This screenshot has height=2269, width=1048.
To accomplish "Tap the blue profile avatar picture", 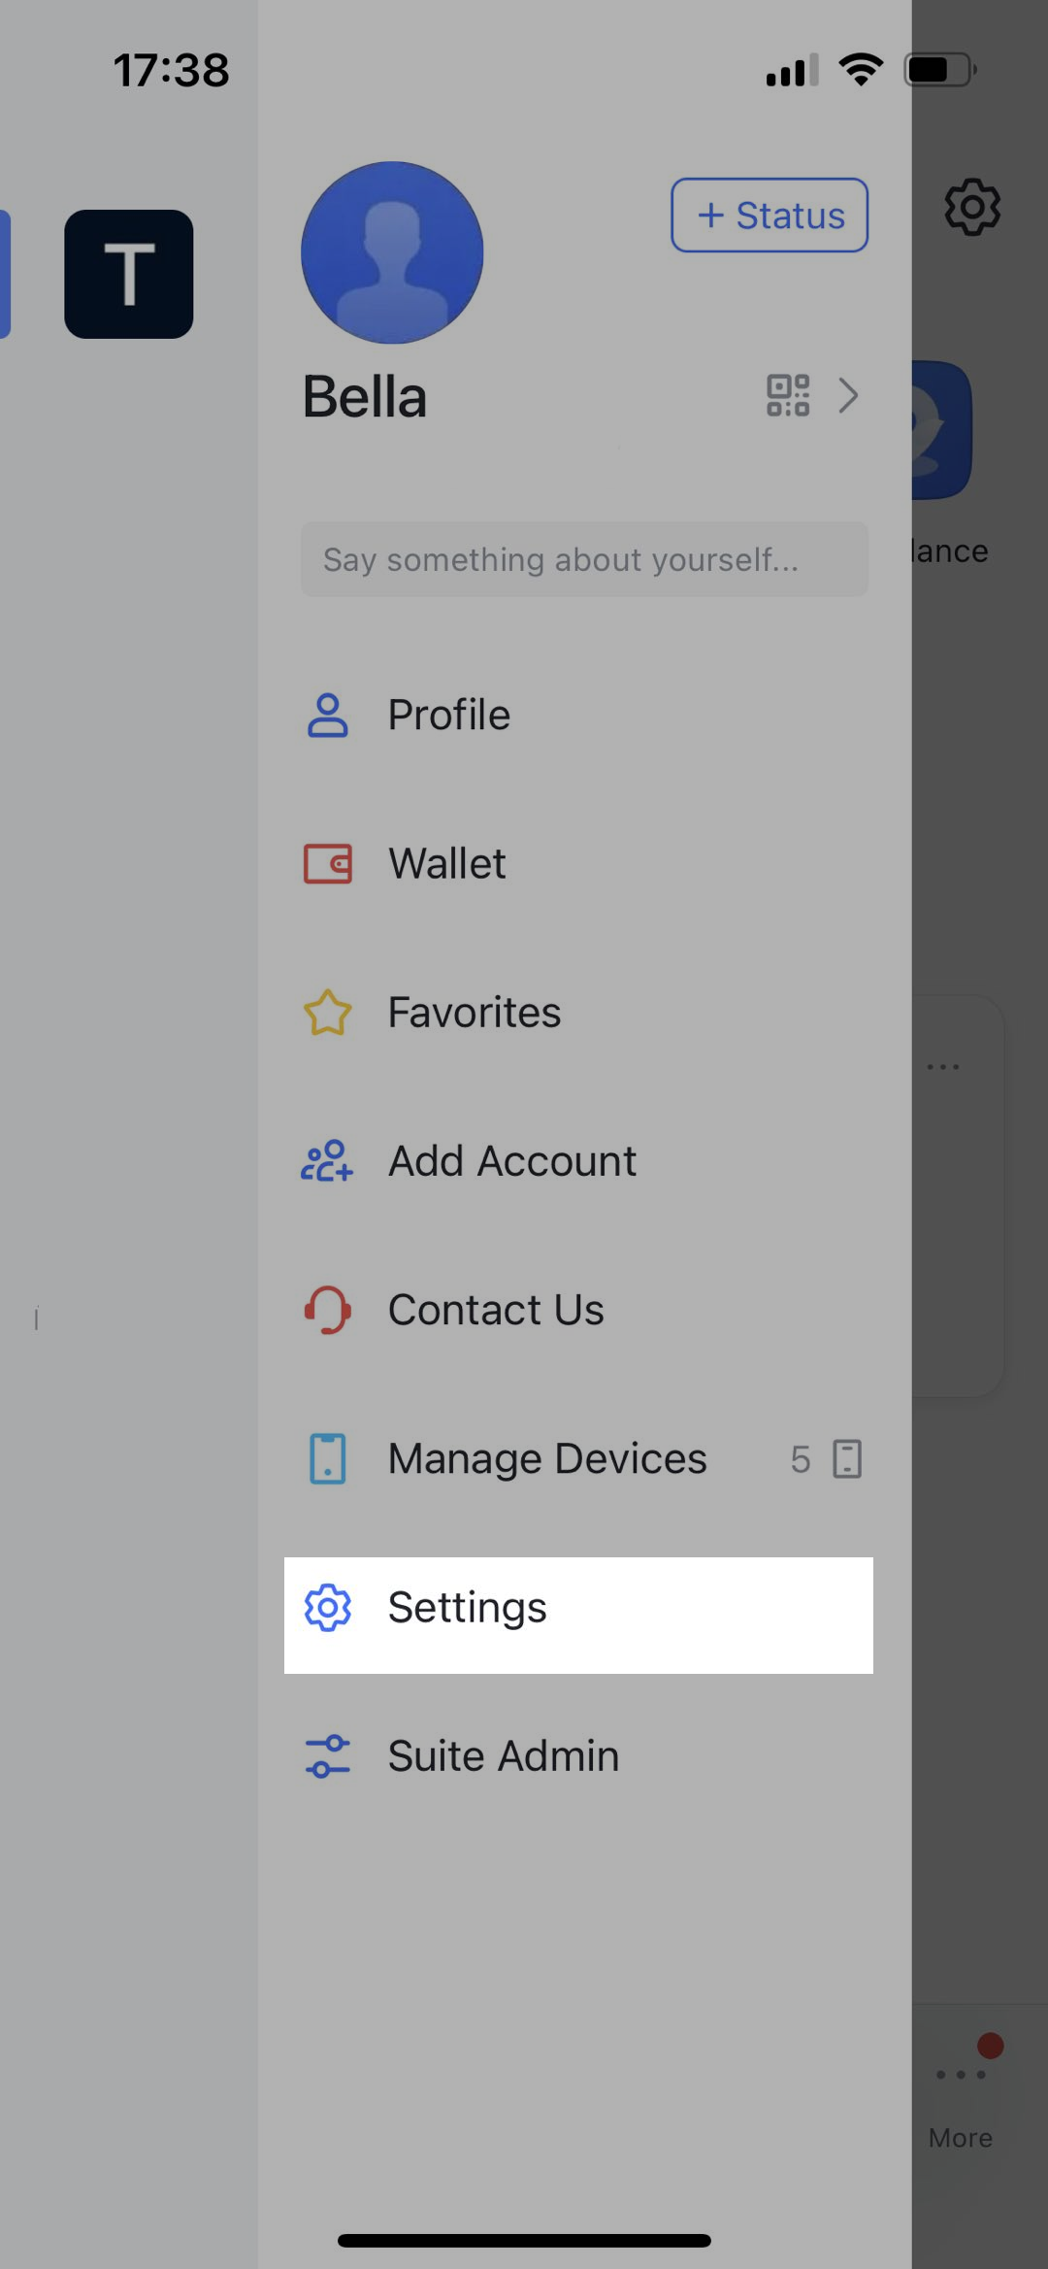I will [392, 252].
